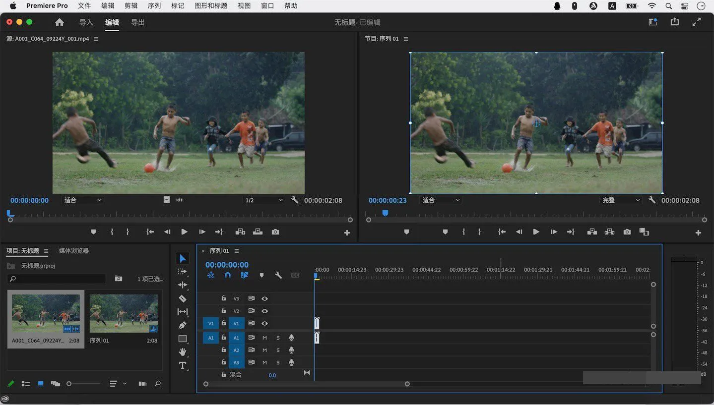Select the Hand tool
The height and width of the screenshot is (405, 714).
(183, 352)
